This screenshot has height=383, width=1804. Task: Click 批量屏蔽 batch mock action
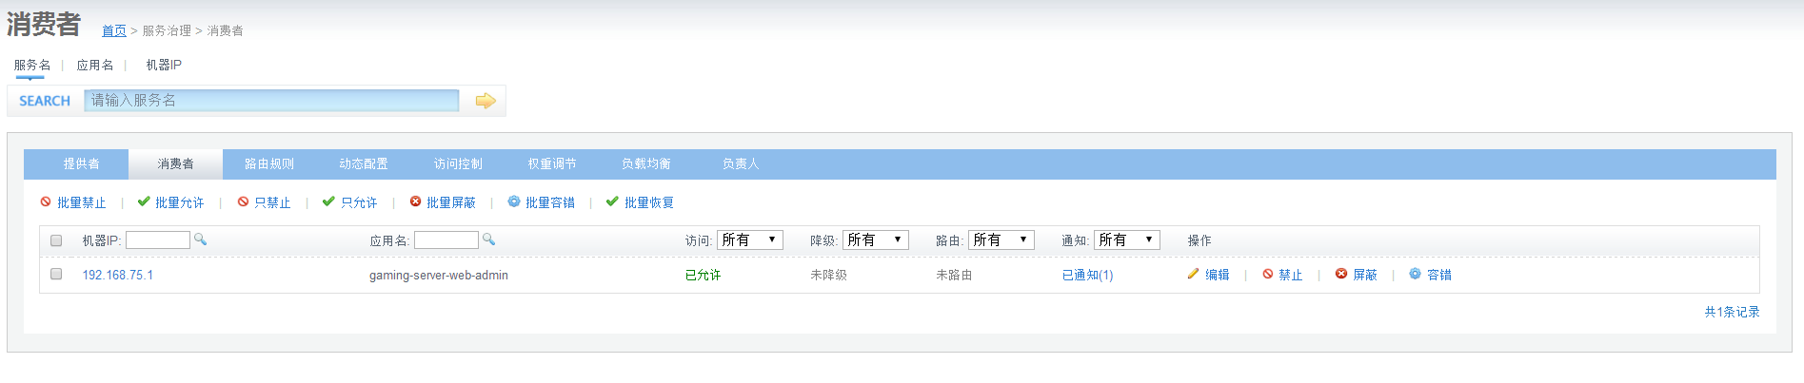pos(443,202)
